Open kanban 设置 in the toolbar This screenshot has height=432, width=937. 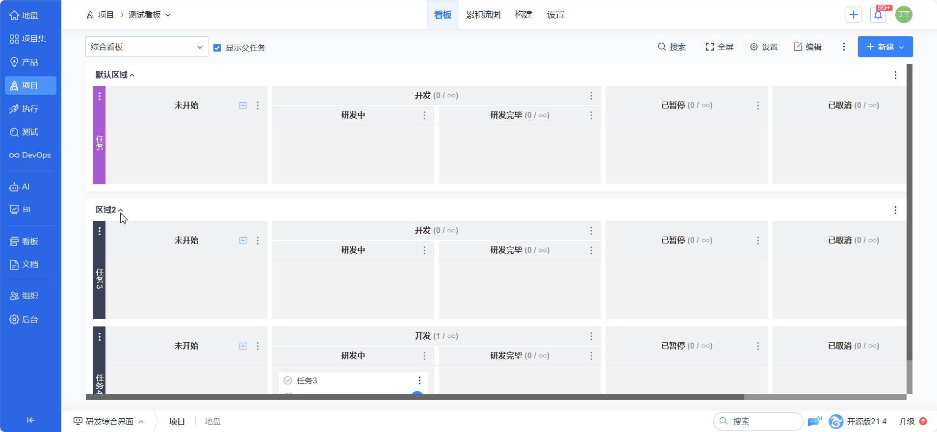763,47
